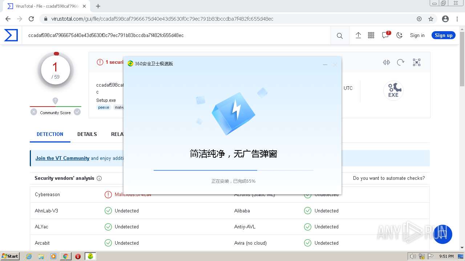Click the graph view icon
The image size is (465, 261).
417,62
